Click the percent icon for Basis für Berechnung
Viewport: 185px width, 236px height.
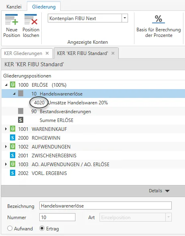coord(159,19)
